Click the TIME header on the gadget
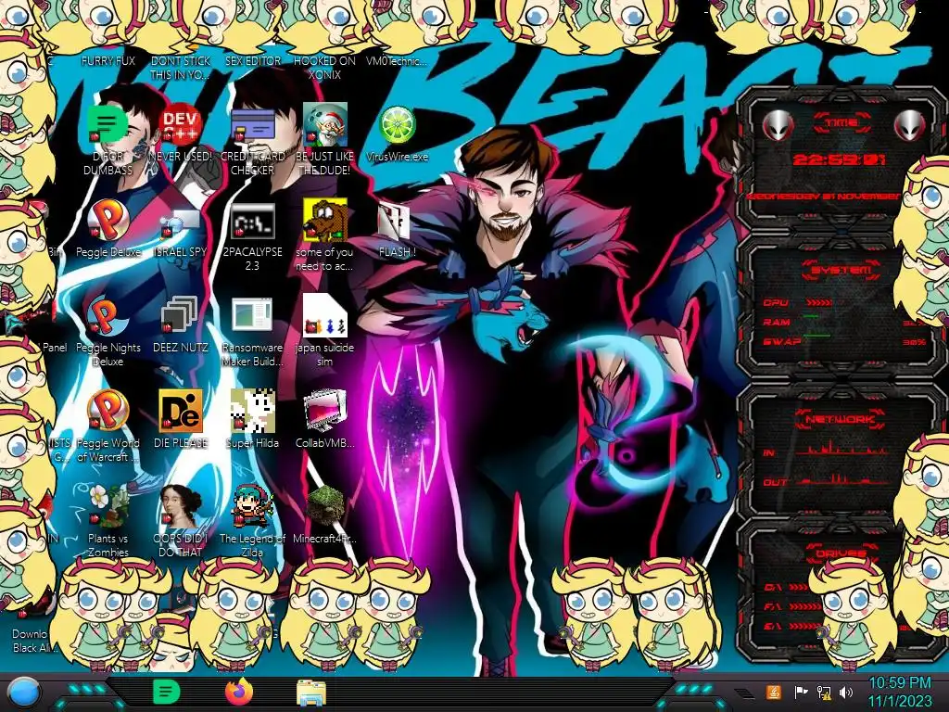Image resolution: width=949 pixels, height=712 pixels. click(x=841, y=123)
